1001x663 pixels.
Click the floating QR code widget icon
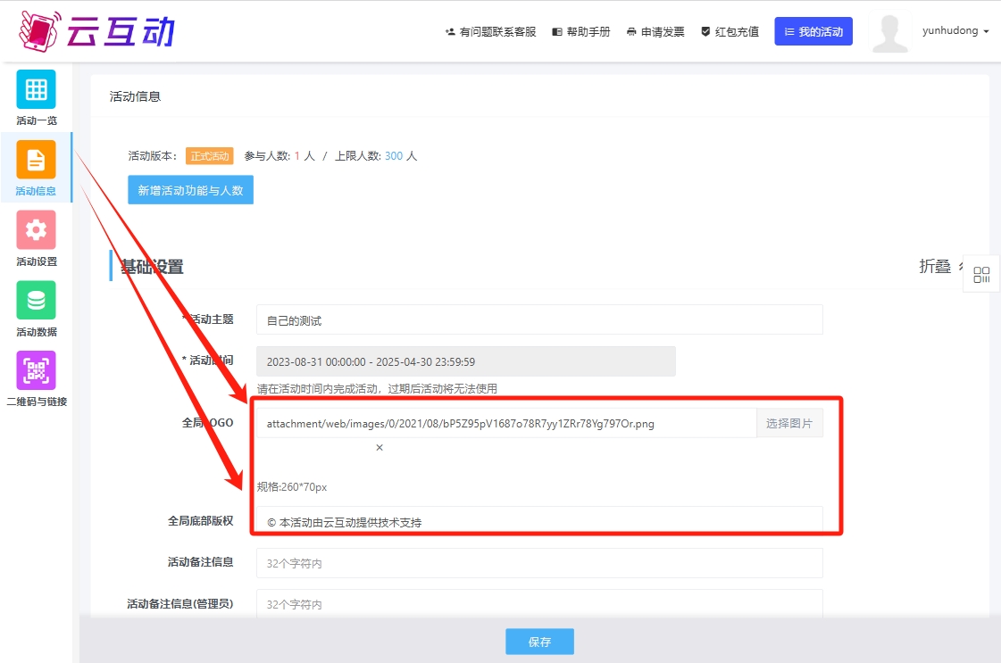coord(981,275)
